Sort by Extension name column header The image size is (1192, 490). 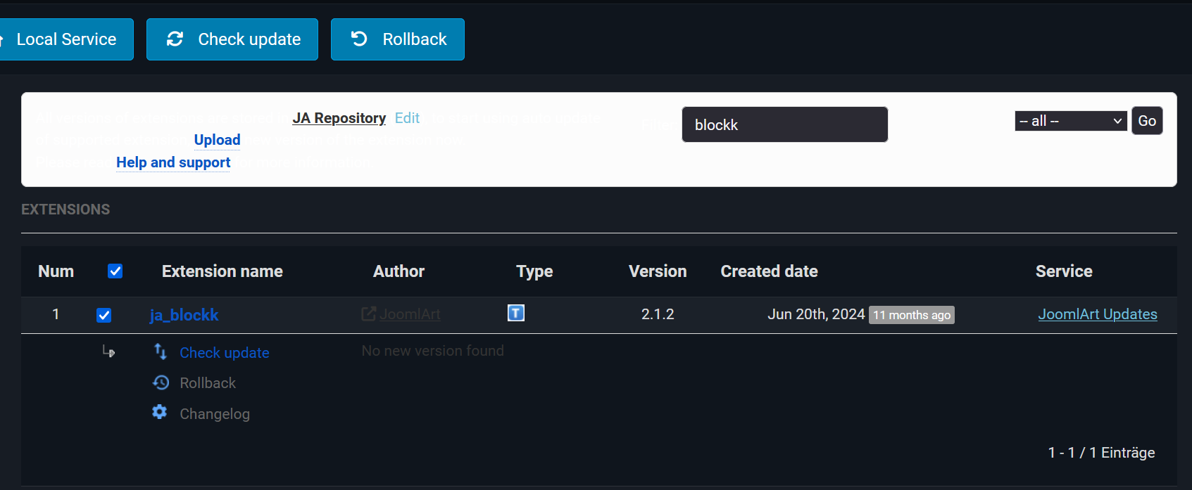222,271
